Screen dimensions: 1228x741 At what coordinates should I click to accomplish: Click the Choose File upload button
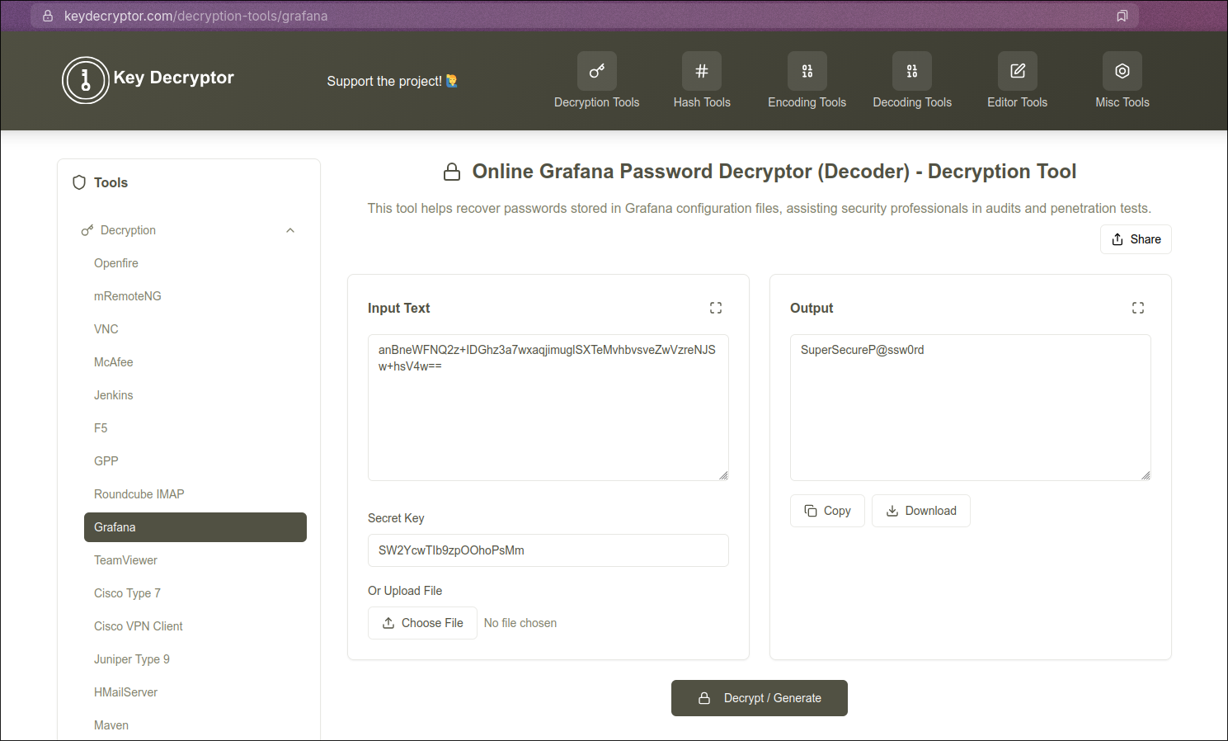(422, 623)
